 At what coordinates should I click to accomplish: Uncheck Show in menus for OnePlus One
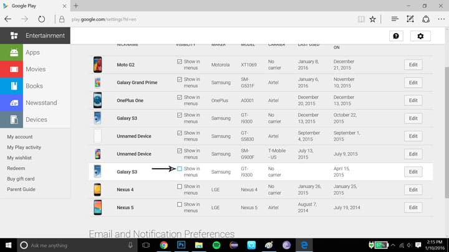(180, 97)
